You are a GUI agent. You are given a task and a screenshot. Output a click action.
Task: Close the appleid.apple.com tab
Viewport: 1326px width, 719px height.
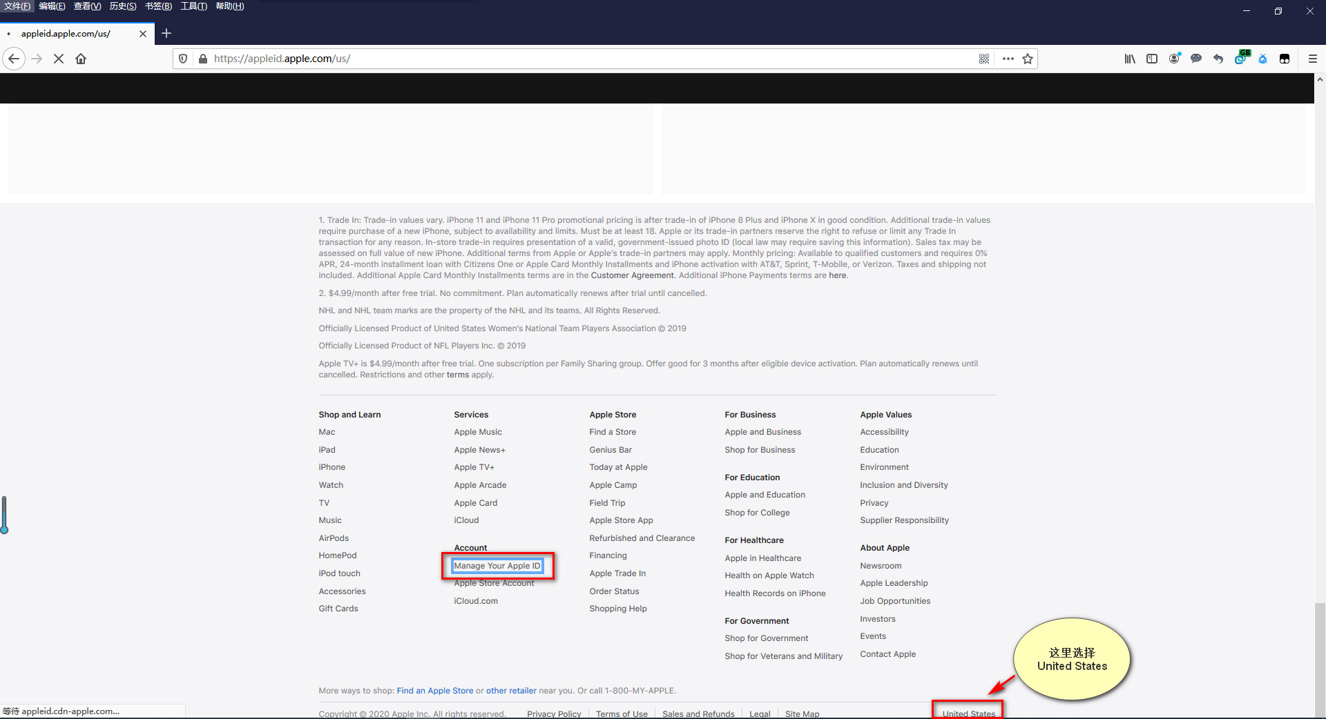[x=143, y=33]
